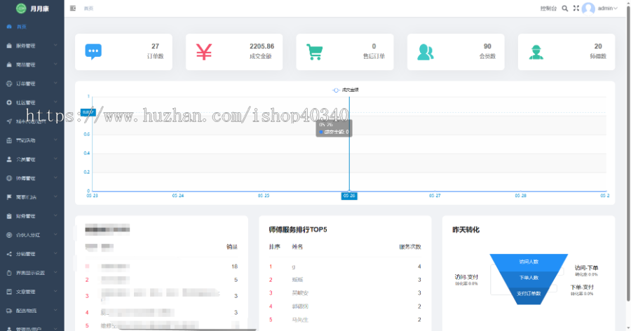Image resolution: width=631 pixels, height=331 pixels.
Task: Click the 姓名 column header
Action: tap(297, 246)
